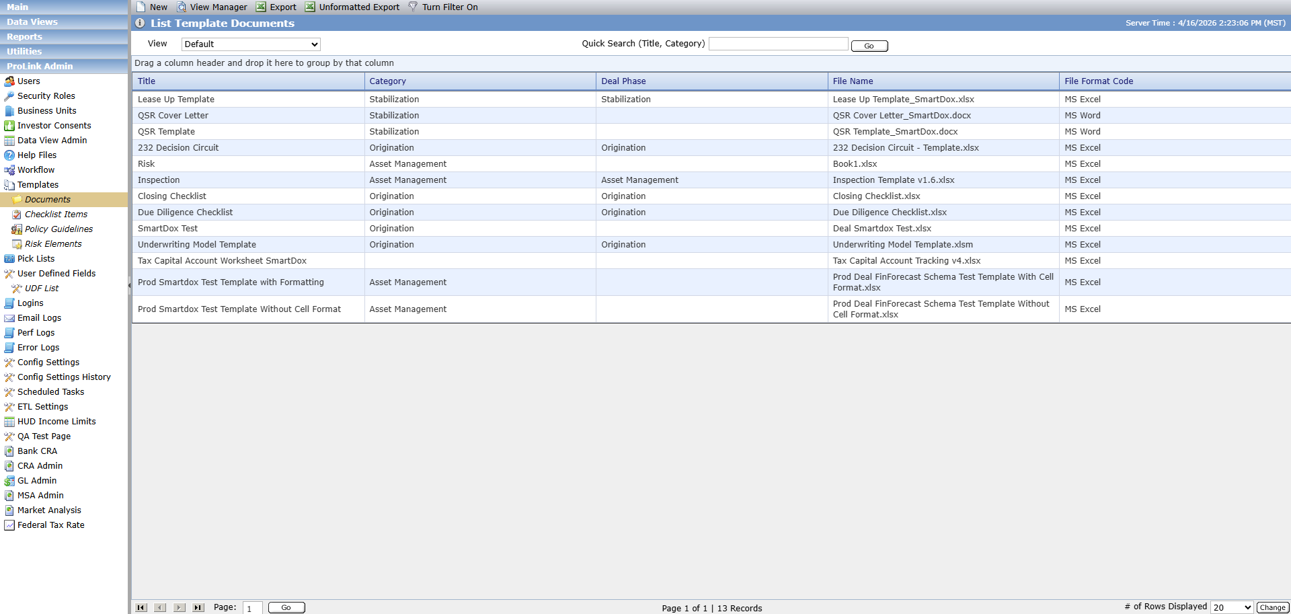Click the Turn Filter On funnel icon
Image resolution: width=1291 pixels, height=614 pixels.
pos(413,7)
